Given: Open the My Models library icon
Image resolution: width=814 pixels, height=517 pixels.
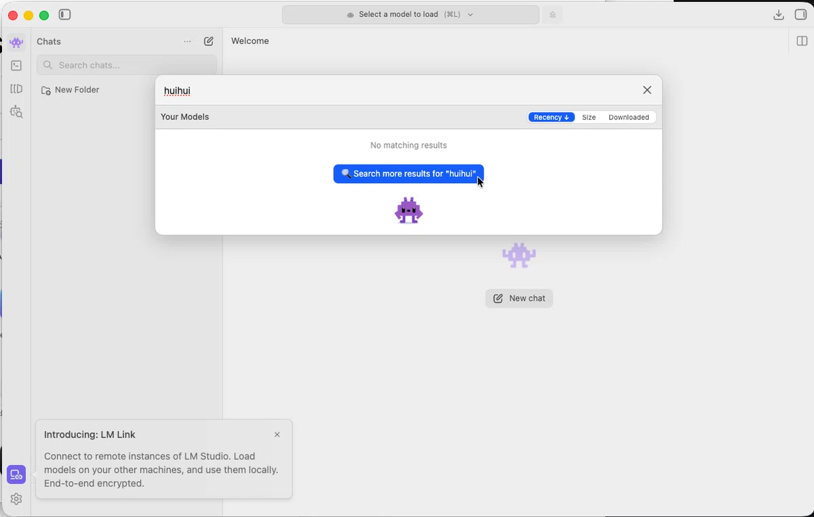Looking at the screenshot, I should pyautogui.click(x=16, y=89).
